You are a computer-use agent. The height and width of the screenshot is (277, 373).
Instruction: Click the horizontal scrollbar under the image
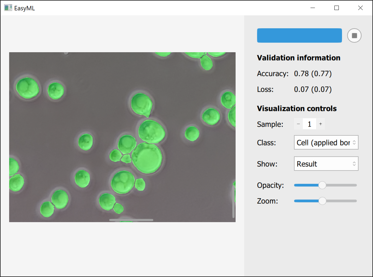(x=131, y=220)
